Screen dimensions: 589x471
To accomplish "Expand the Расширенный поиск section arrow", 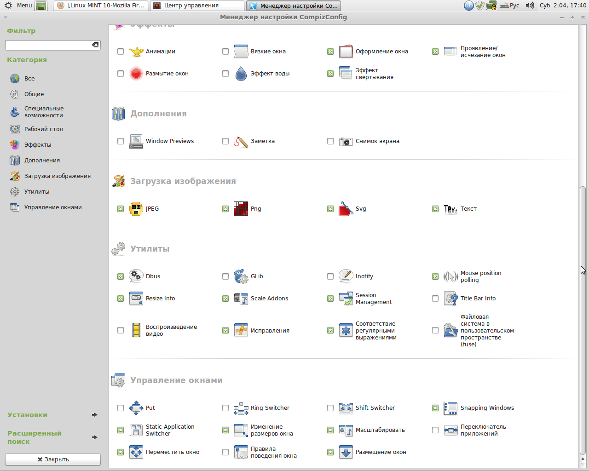I will [x=94, y=437].
